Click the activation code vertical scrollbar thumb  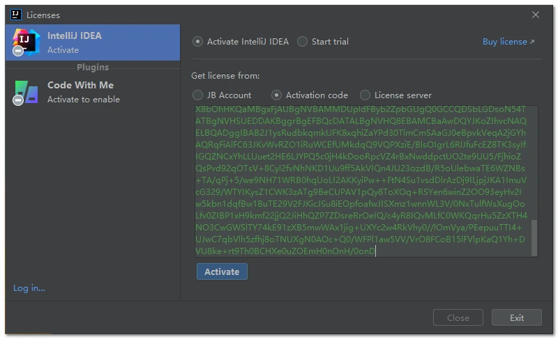pos(534,237)
